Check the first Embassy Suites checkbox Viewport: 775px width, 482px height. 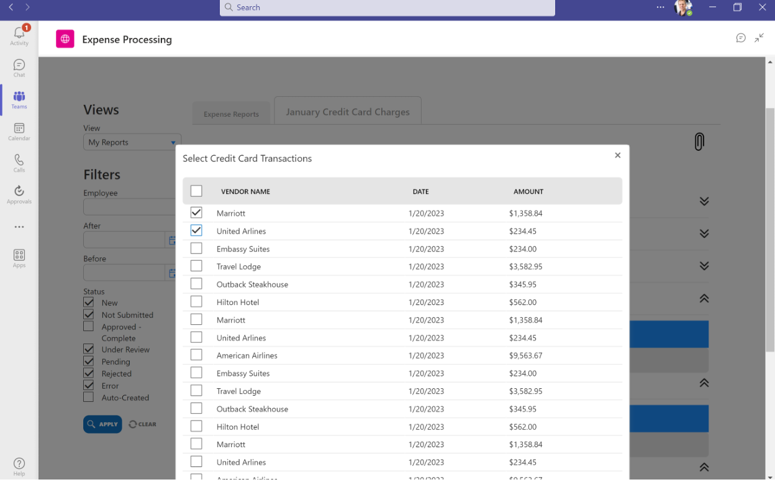196,248
